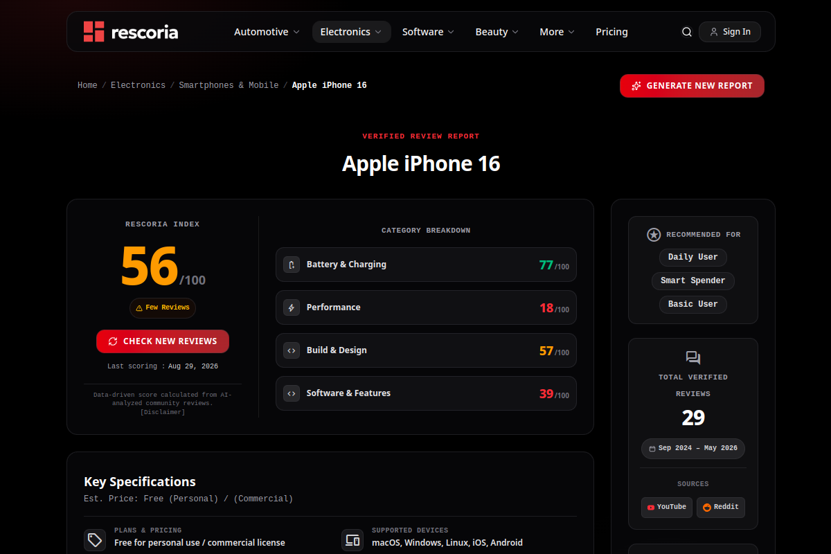Click the Software & Features code icon
This screenshot has width=831, height=554.
(x=292, y=393)
